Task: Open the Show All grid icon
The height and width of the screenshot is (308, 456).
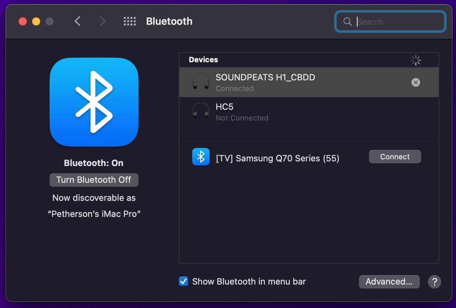Action: (130, 21)
